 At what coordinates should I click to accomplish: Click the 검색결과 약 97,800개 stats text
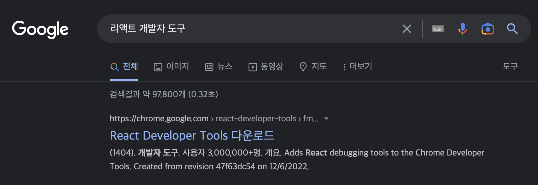coord(164,94)
